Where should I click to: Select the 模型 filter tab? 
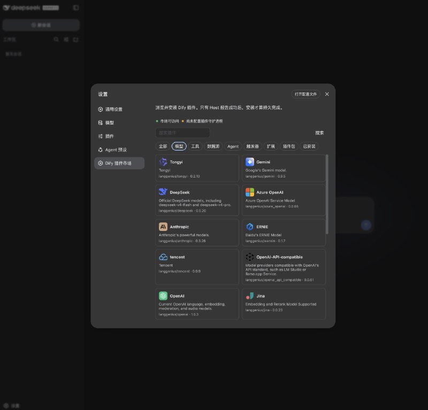pyautogui.click(x=179, y=146)
